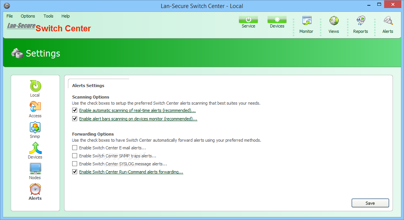
Task: Open the Options menu
Action: pyautogui.click(x=28, y=16)
